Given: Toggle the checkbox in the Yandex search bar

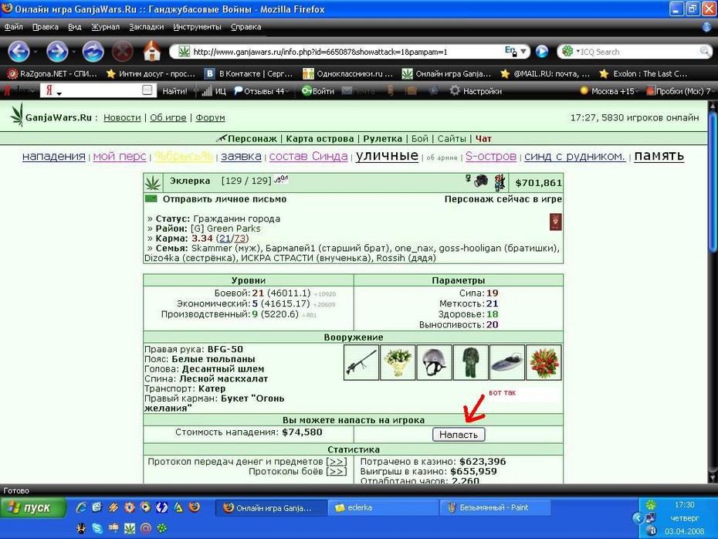Looking at the screenshot, I should pos(147,90).
